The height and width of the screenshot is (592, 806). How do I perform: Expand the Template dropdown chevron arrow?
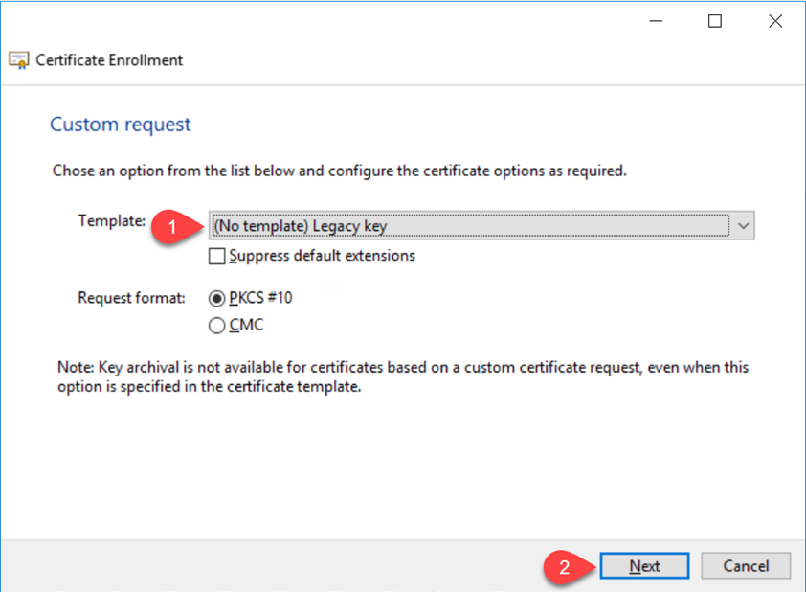pyautogui.click(x=743, y=226)
